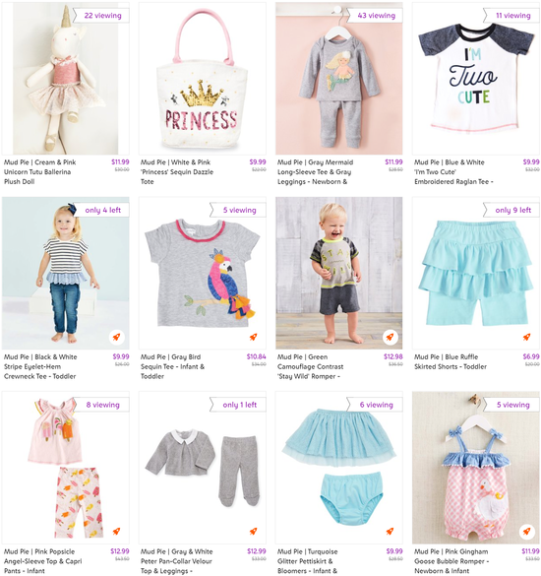The height and width of the screenshot is (576, 541).
Task: Click rocket icon on blue ruffle shorts
Action: (526, 337)
